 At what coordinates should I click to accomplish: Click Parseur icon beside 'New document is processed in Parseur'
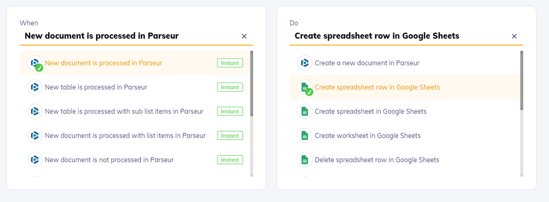[35, 63]
